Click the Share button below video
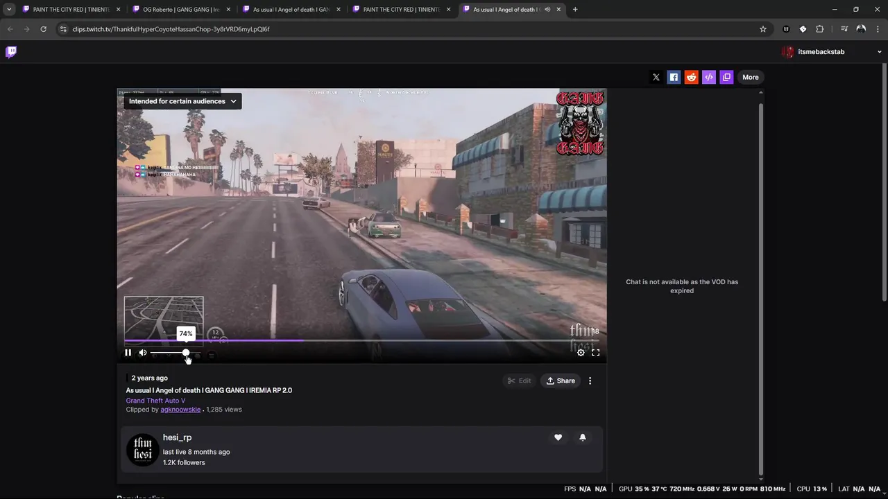888x499 pixels. coord(561,380)
